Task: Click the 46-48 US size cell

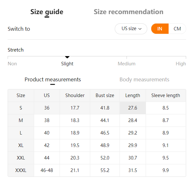Action: tap(47, 170)
